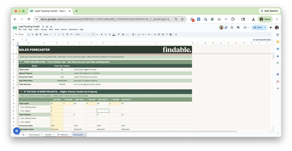The width and height of the screenshot is (292, 151).
Task: Open the Gemini side panel sparkle
Action: (x=271, y=28)
